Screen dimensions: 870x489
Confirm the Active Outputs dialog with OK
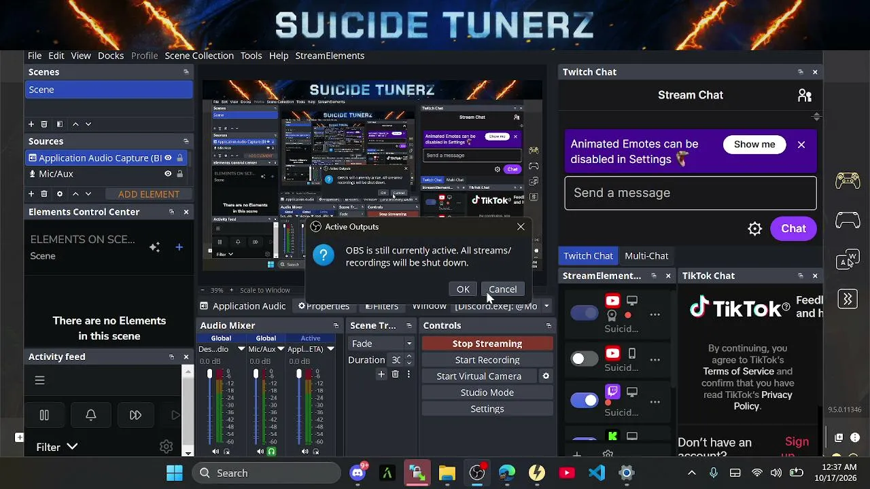[x=463, y=289]
